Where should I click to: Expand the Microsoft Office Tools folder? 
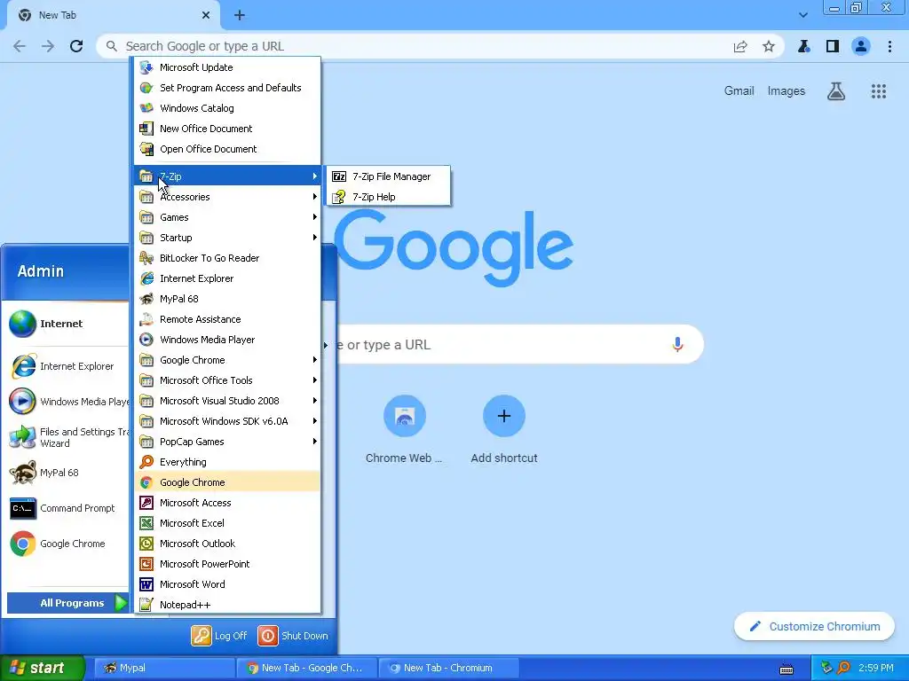pyautogui.click(x=227, y=380)
